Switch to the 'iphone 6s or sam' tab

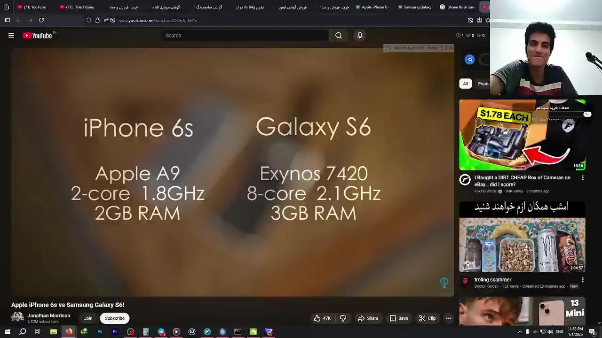pos(457,7)
